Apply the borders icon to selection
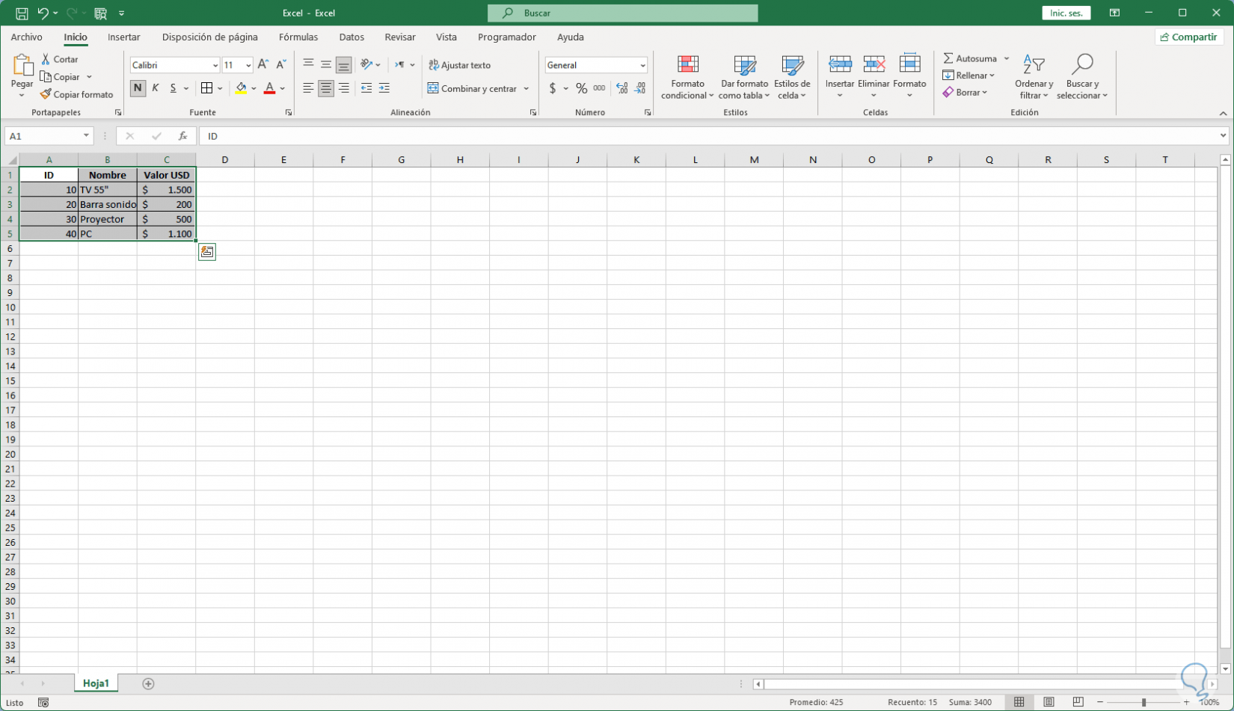Image resolution: width=1234 pixels, height=711 pixels. pos(207,88)
